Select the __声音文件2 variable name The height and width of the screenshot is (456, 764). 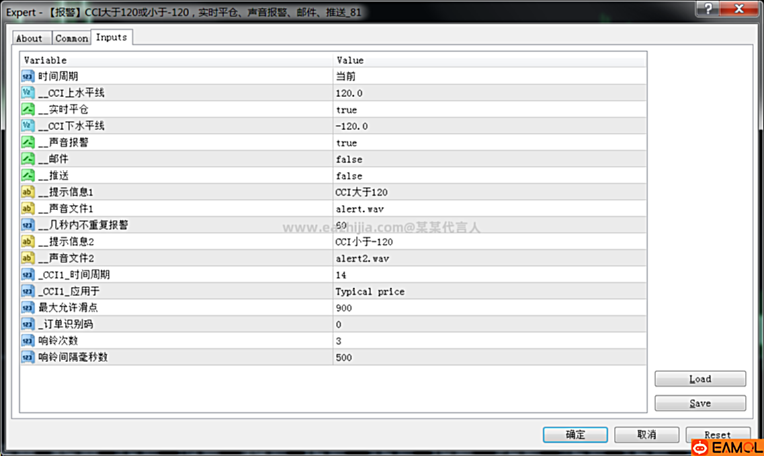[66, 258]
